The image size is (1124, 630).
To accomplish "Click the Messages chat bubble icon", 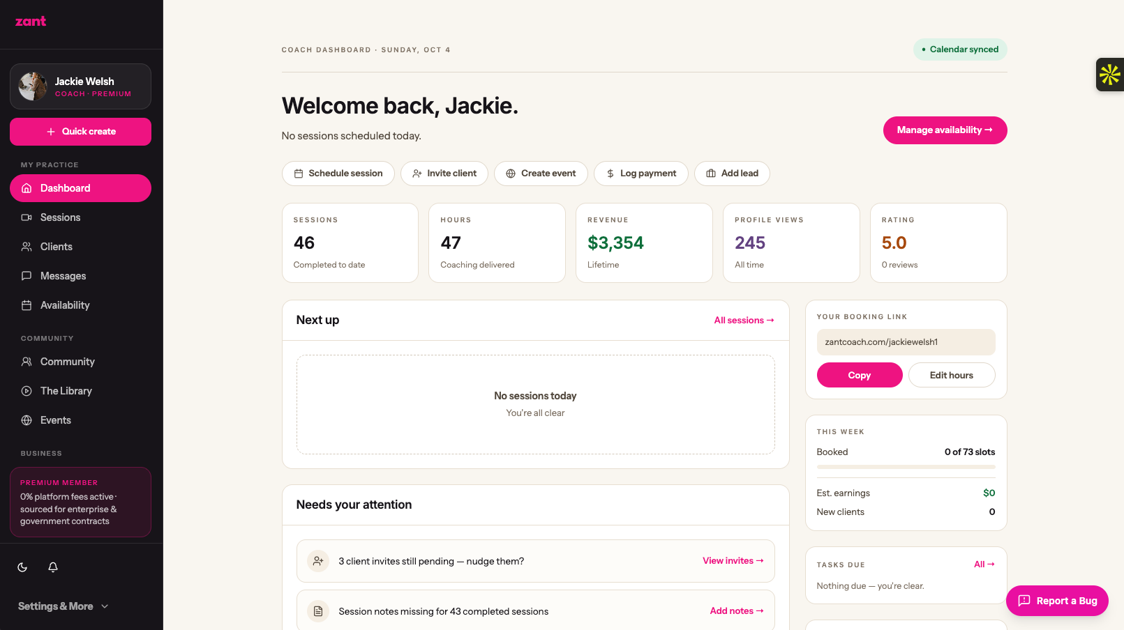I will (27, 276).
